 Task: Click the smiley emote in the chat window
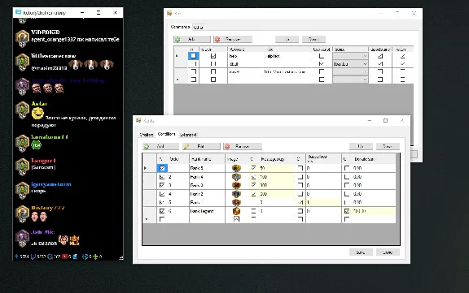coord(37,114)
